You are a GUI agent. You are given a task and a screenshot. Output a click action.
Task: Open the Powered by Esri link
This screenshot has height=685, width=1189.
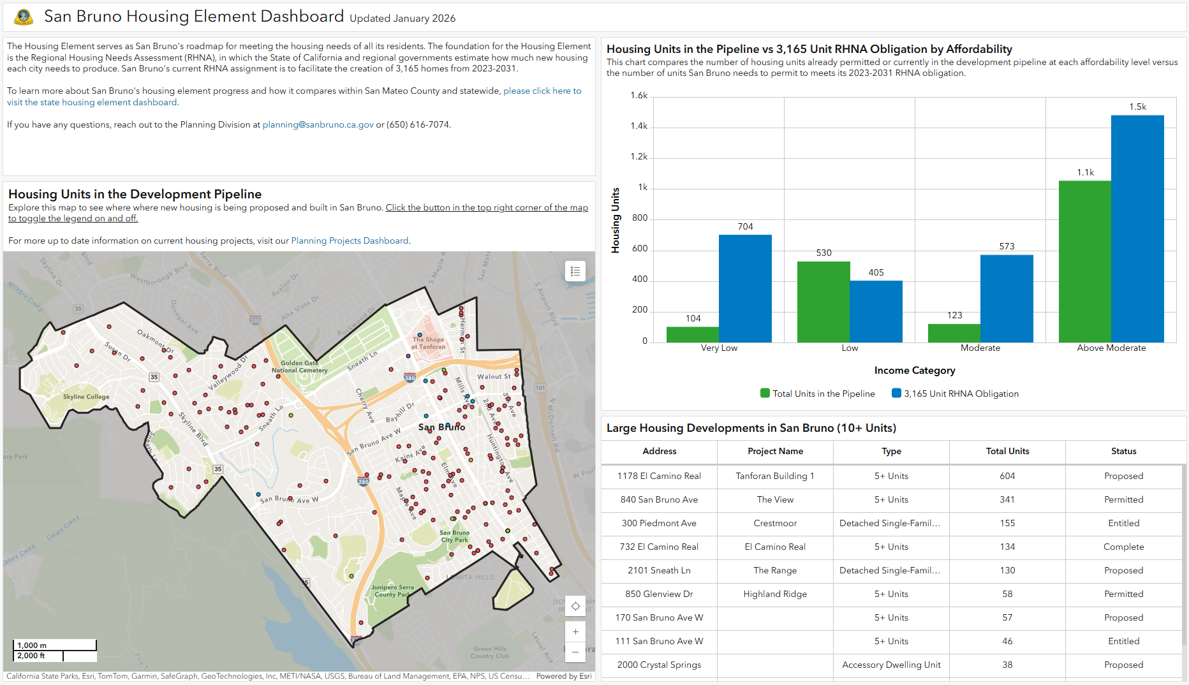(563, 676)
